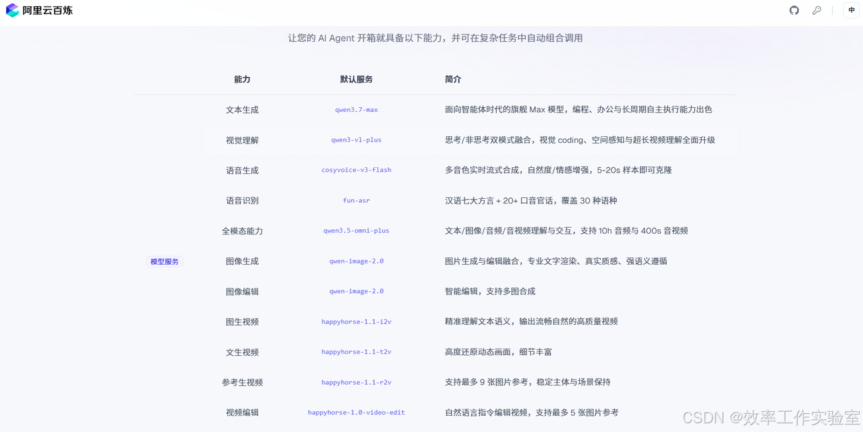This screenshot has height=432, width=863.
Task: Select the 模型服务 category tag
Action: pyautogui.click(x=165, y=261)
